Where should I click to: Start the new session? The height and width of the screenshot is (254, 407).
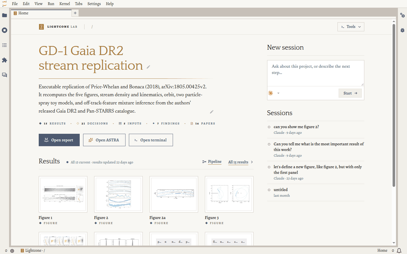350,93
